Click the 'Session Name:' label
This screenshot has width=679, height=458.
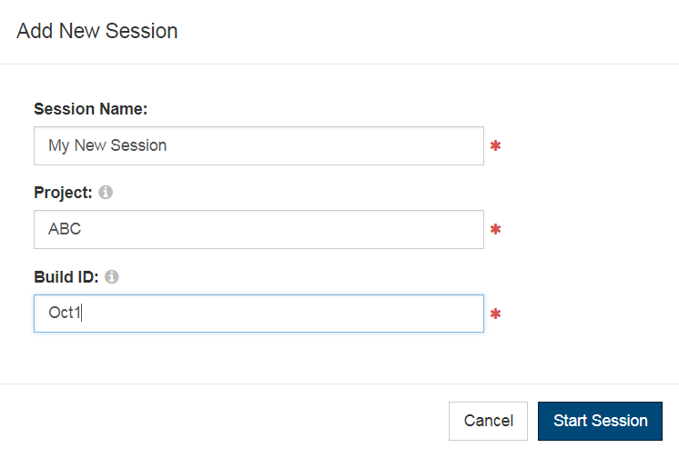[90, 109]
